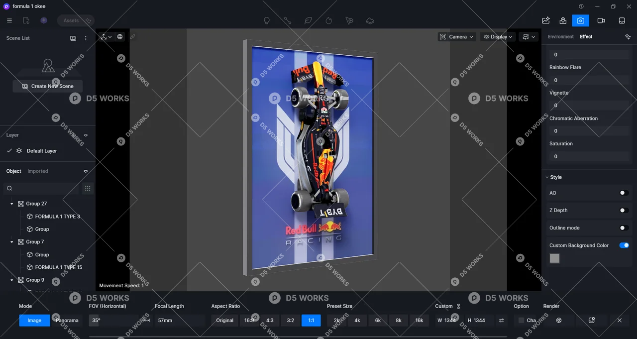Select 3:2 aspect ratio
637x339 pixels.
pos(291,321)
